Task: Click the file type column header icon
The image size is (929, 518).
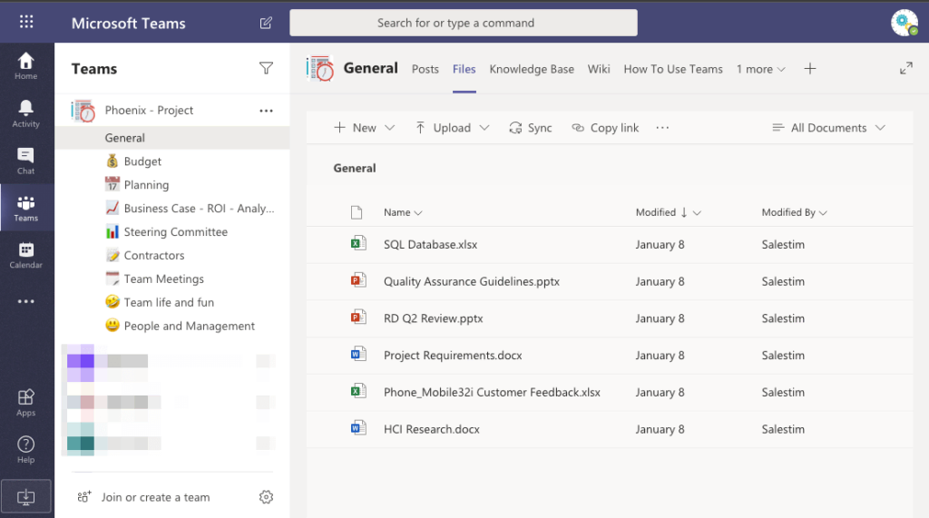Action: (356, 212)
